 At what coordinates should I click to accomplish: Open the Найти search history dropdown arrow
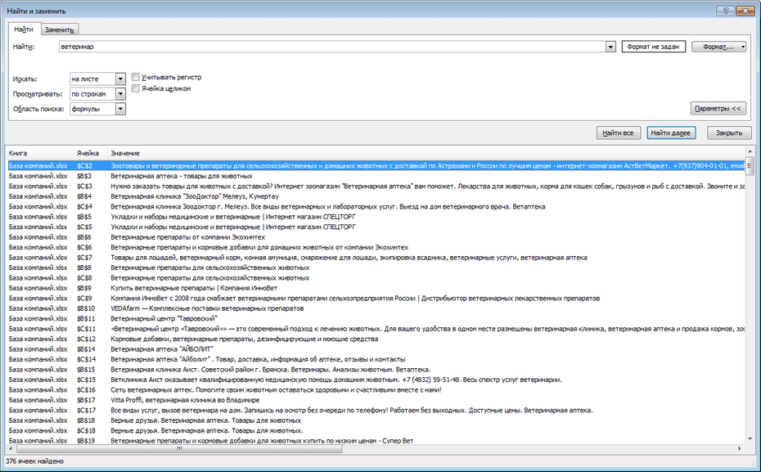[x=610, y=47]
